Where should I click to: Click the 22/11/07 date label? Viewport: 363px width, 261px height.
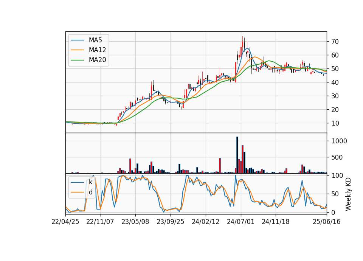[100, 222]
